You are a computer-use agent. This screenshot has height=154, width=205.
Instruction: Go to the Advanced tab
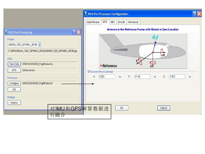(133, 22)
